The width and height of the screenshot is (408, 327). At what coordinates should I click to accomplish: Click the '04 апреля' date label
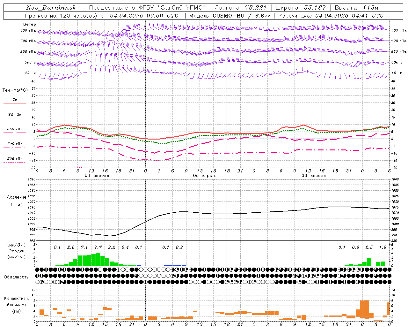97,176
